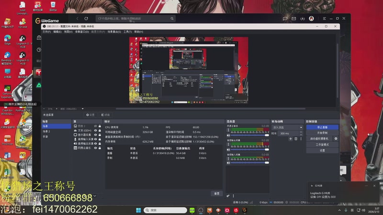Open options menu of third mixer channel
383x215 pixels.
point(228,159)
